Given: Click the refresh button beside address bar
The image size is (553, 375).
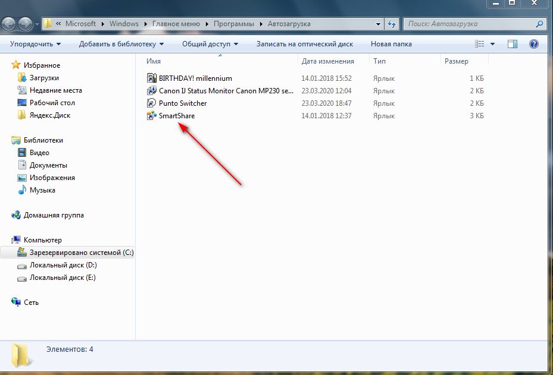Looking at the screenshot, I should coord(392,24).
